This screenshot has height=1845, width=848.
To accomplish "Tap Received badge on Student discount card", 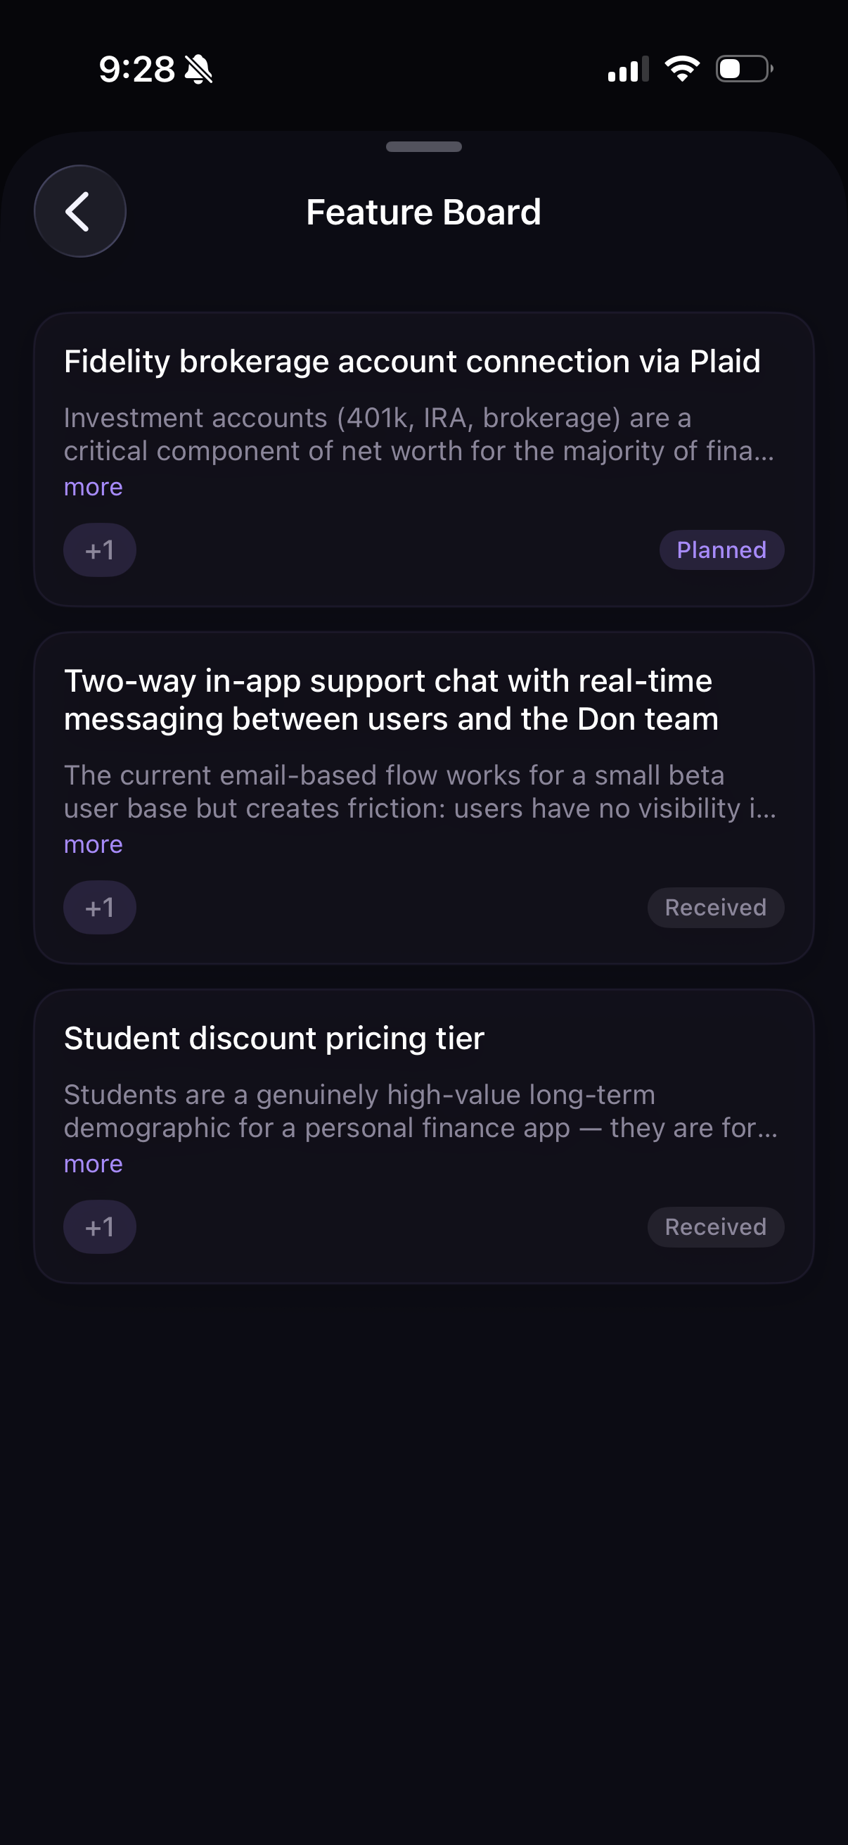I will click(x=715, y=1227).
